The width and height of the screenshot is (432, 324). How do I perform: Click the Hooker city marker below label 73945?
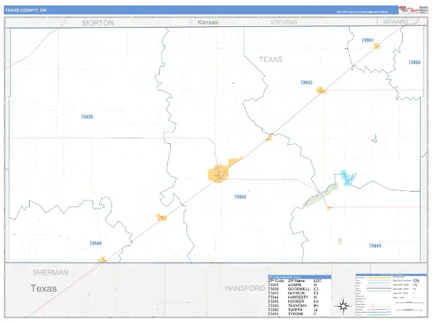[321, 90]
